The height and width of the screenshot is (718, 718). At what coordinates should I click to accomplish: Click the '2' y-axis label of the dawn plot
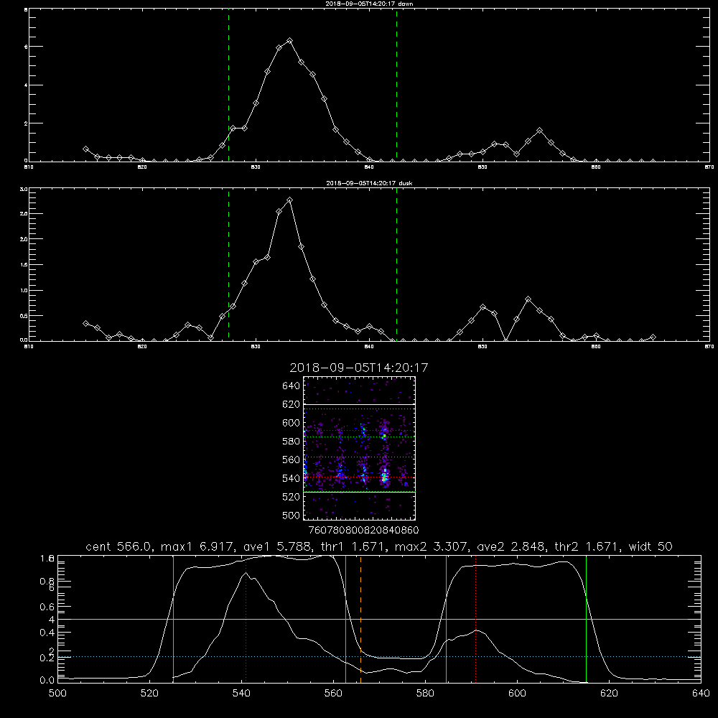pos(26,123)
